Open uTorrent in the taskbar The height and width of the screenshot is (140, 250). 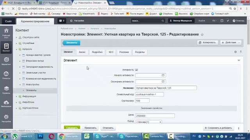pyautogui.click(x=22, y=136)
